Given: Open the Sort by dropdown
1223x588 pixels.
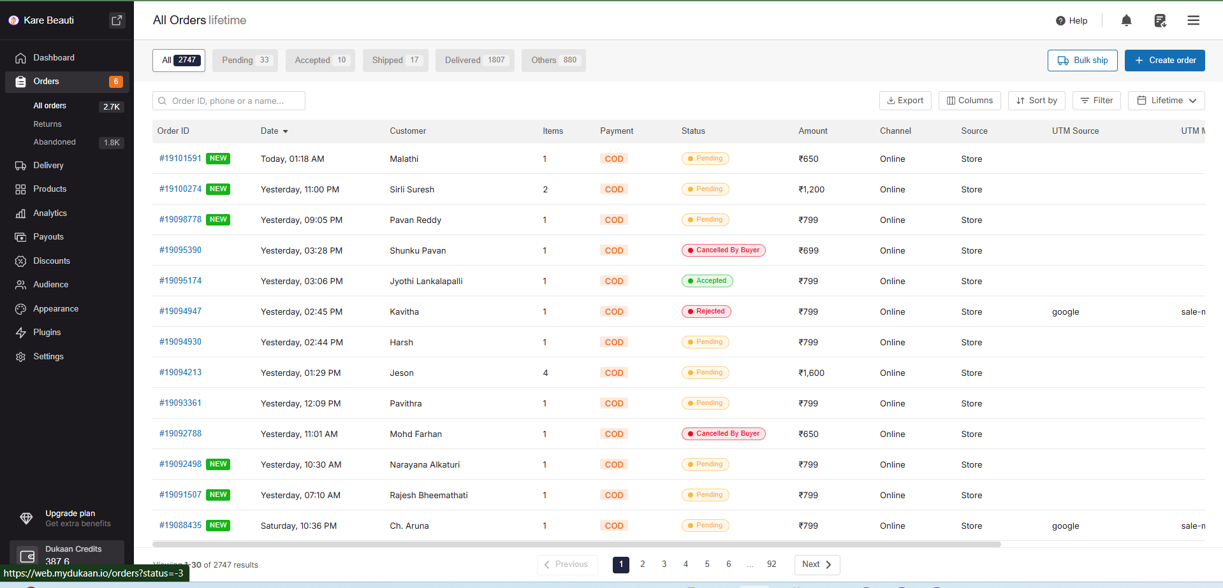Looking at the screenshot, I should click(1036, 101).
